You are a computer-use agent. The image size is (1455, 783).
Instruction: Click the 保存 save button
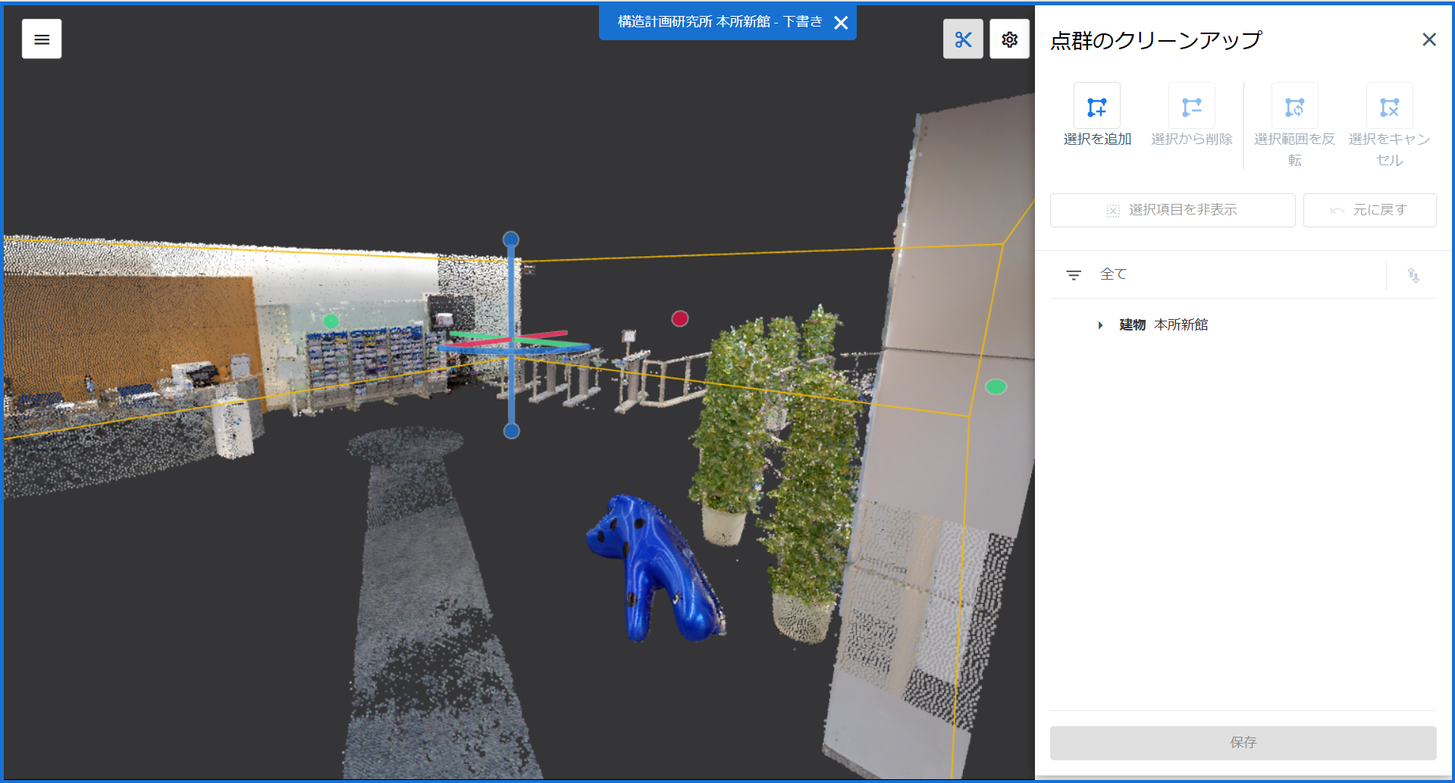point(1243,743)
